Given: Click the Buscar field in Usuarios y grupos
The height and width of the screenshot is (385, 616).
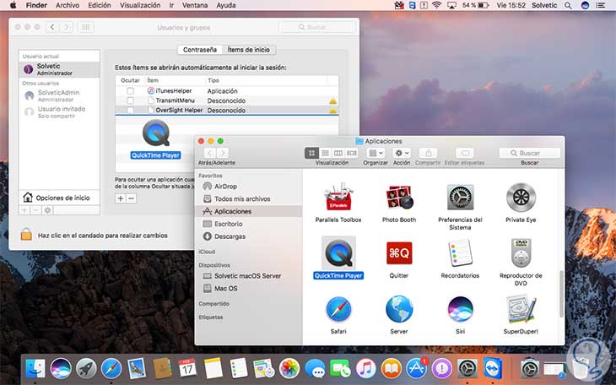Looking at the screenshot, I should (x=317, y=27).
